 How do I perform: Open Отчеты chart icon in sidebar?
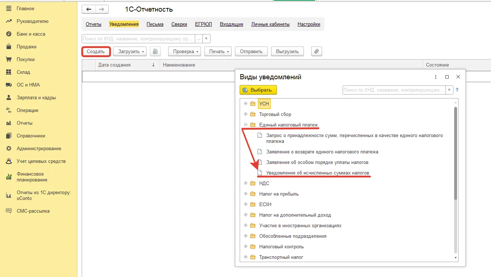(9, 123)
